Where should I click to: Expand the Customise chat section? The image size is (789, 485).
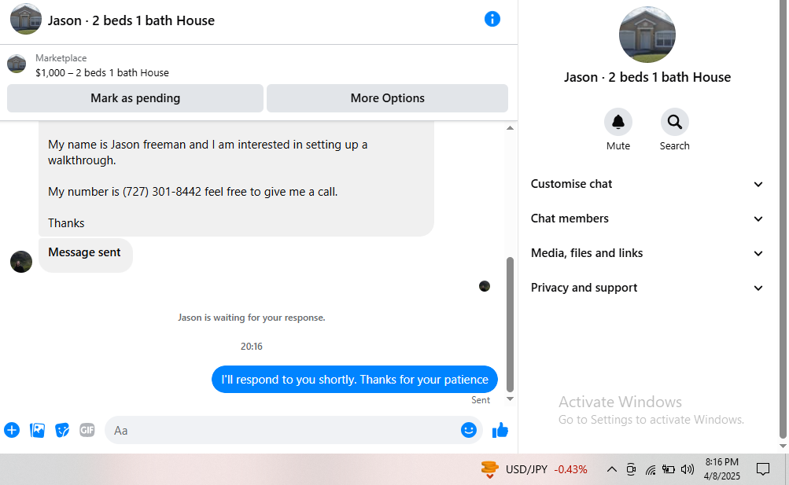point(647,184)
